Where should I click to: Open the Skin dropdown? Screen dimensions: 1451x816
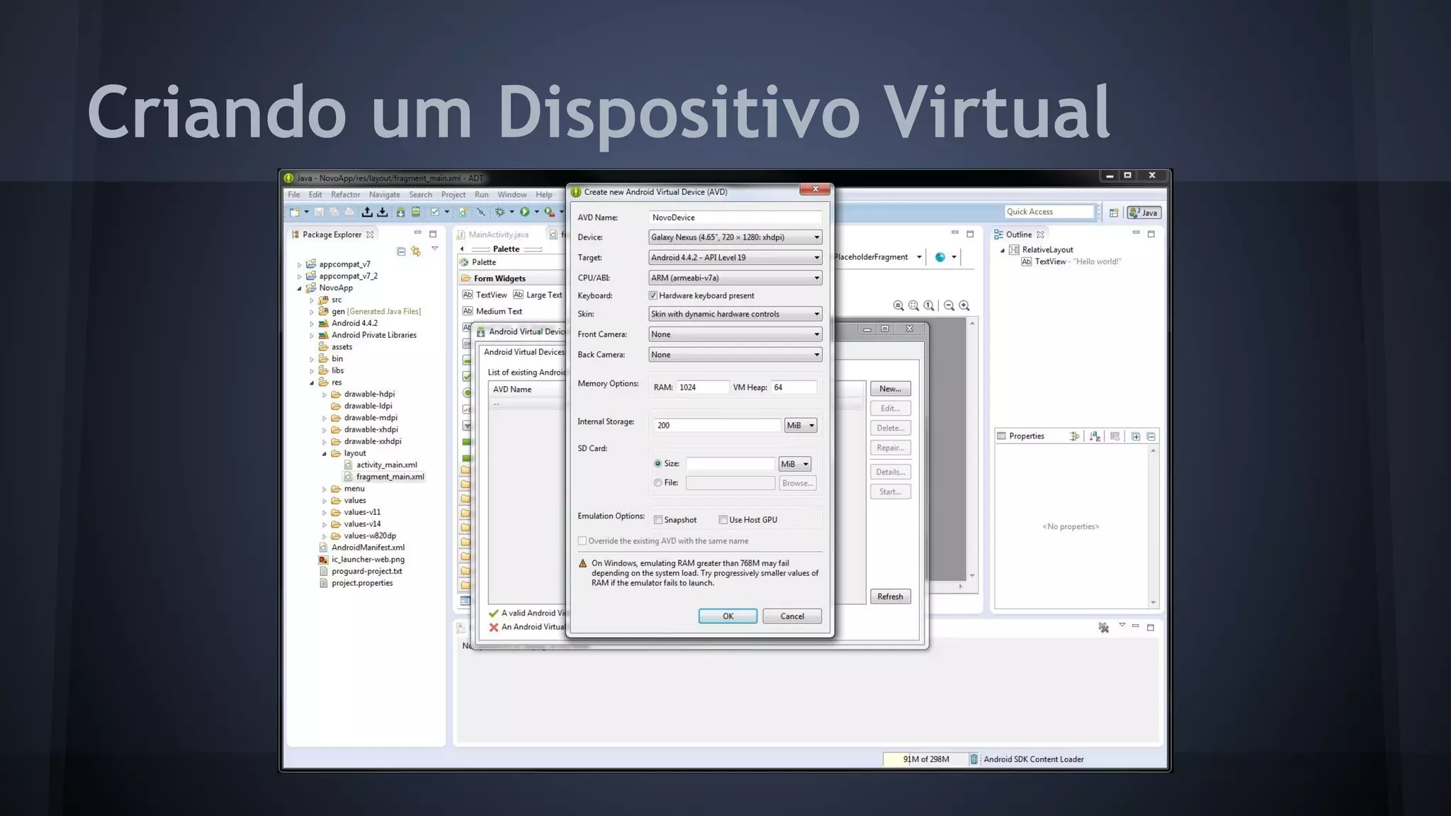click(735, 314)
